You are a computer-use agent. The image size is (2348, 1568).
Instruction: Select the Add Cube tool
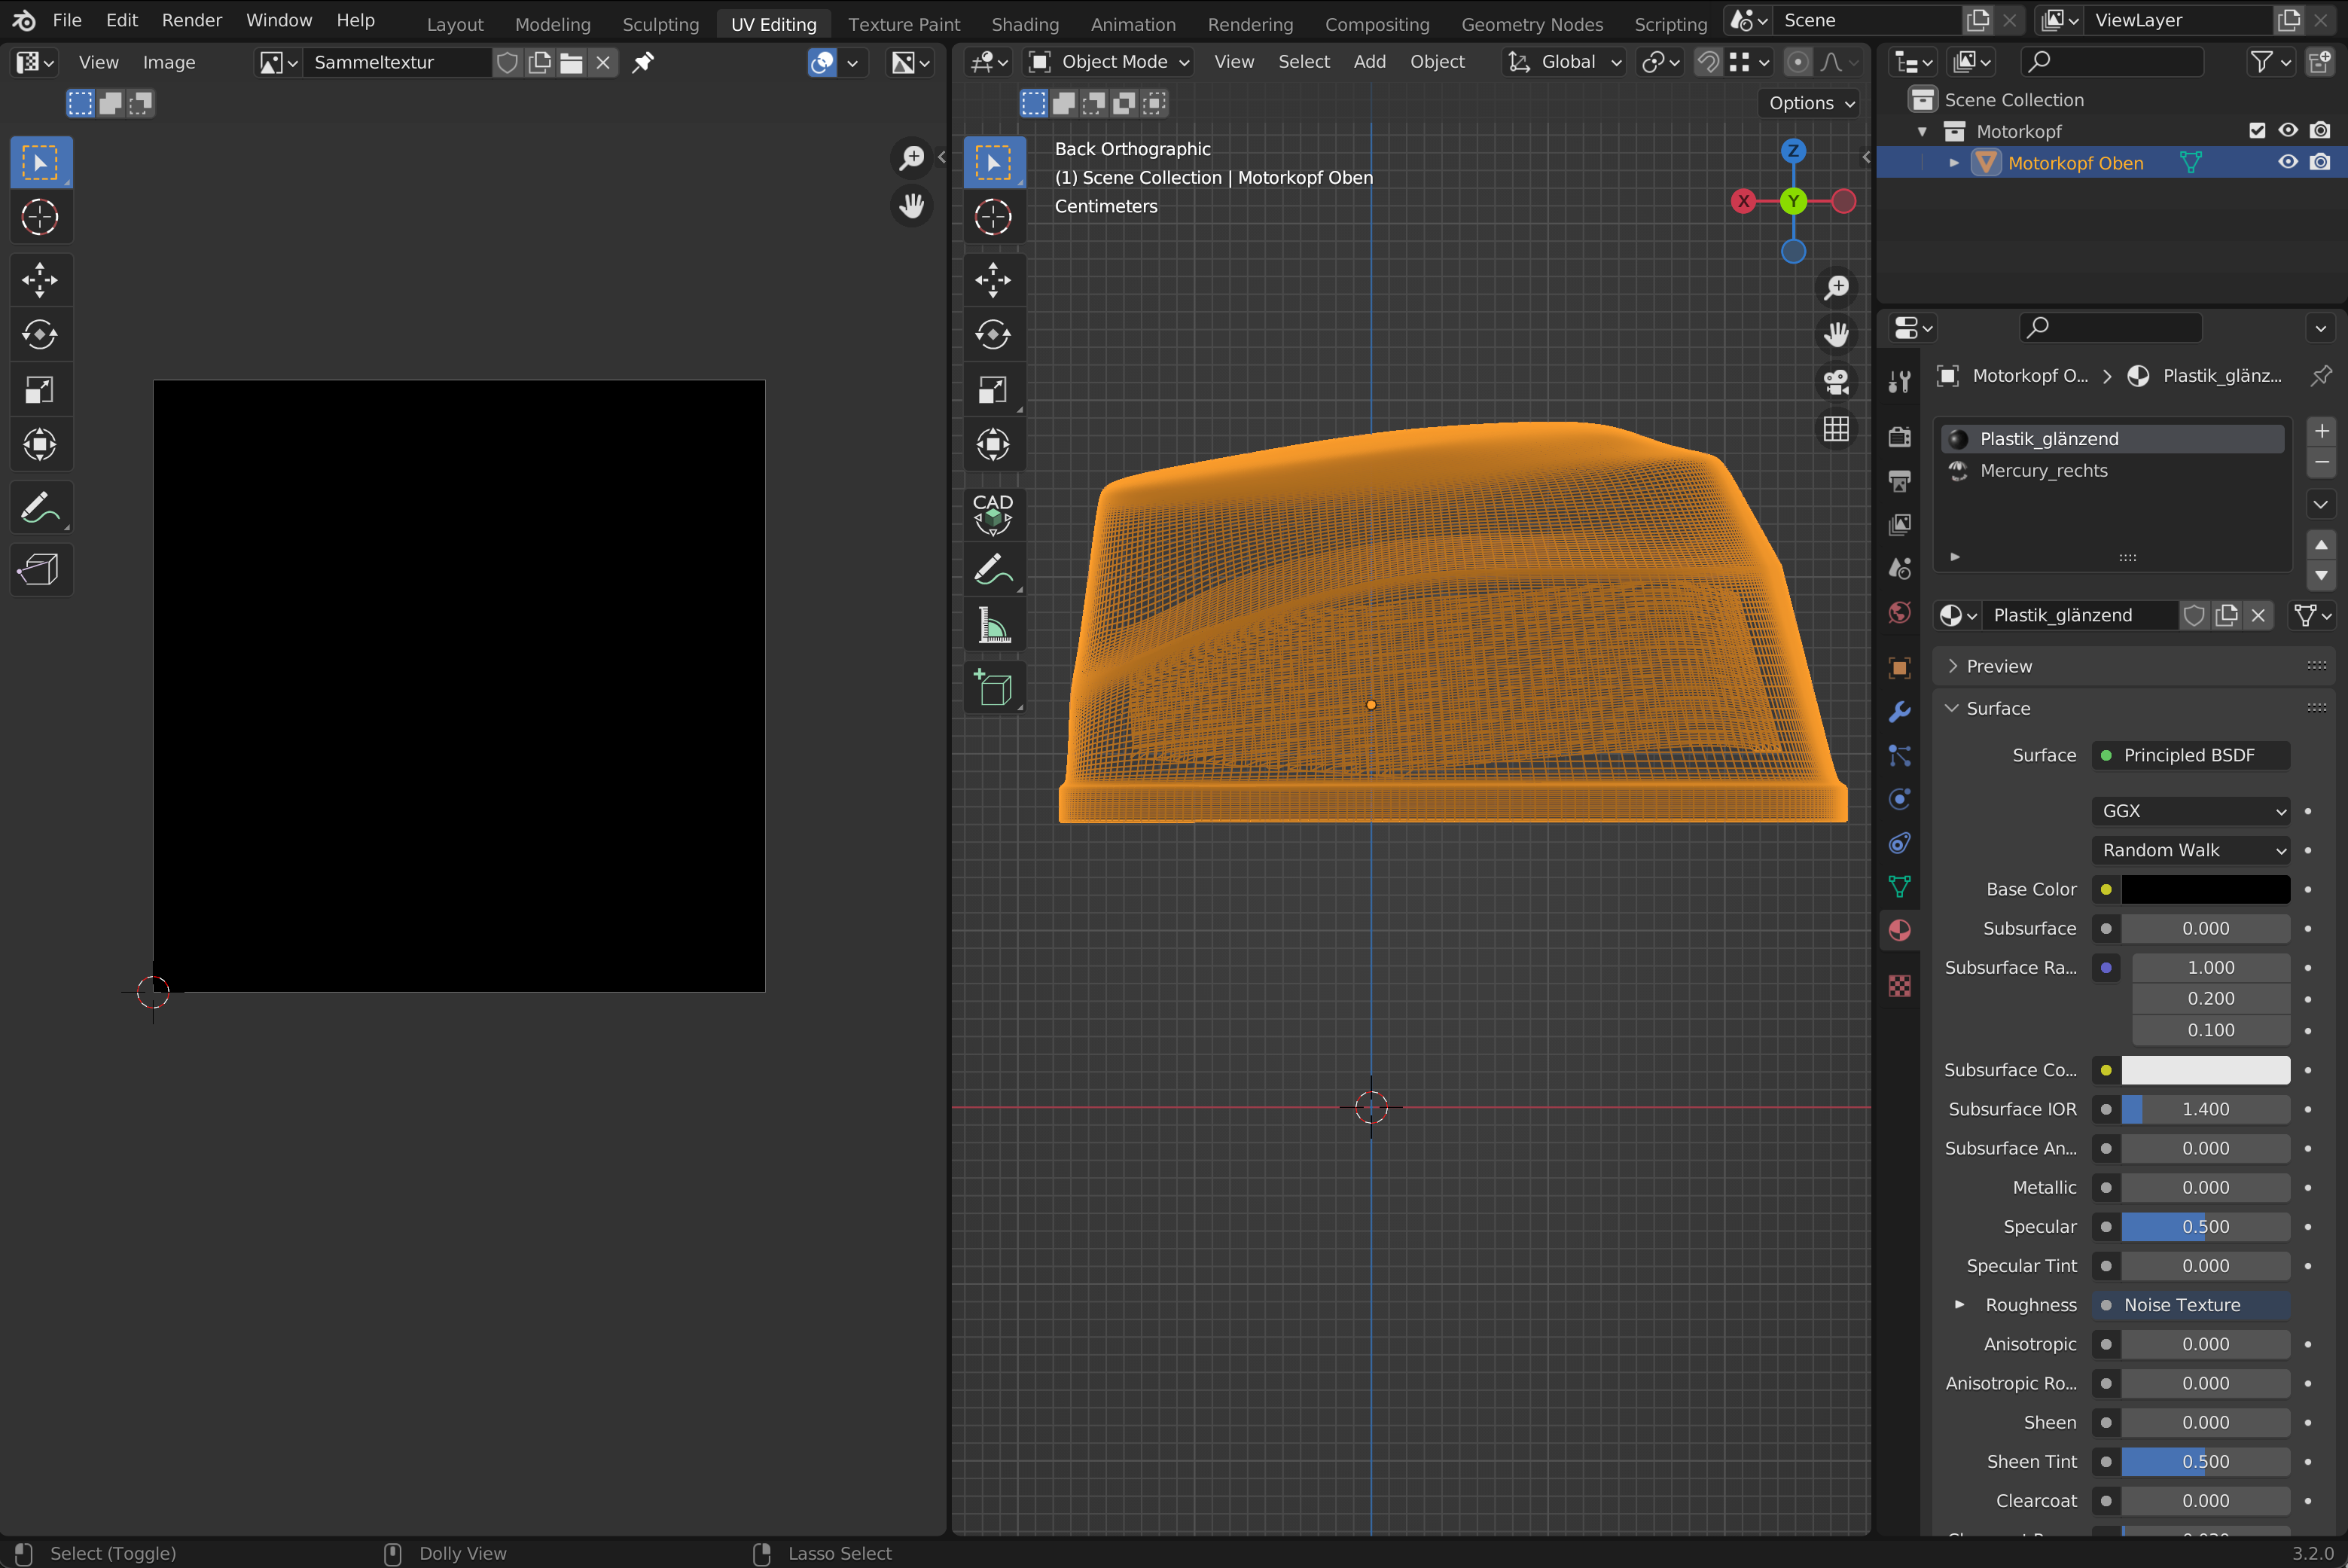(x=993, y=688)
